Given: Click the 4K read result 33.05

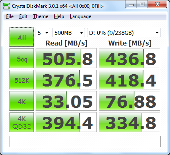Looking at the screenshot, I should click(66, 101).
